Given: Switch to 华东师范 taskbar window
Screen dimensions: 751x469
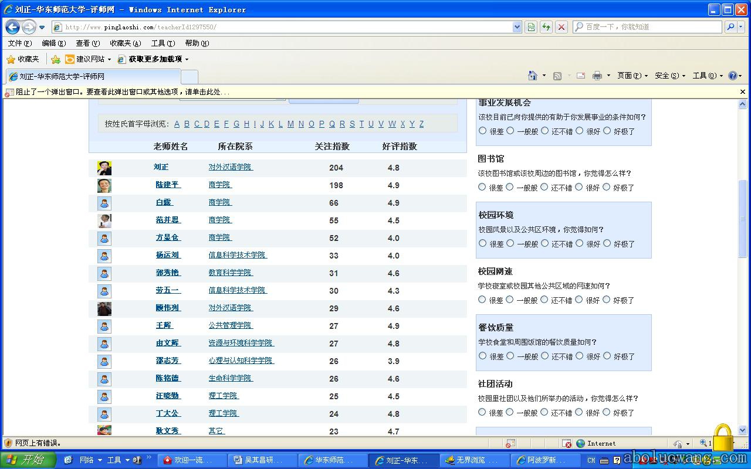Looking at the screenshot, I should click(334, 460).
